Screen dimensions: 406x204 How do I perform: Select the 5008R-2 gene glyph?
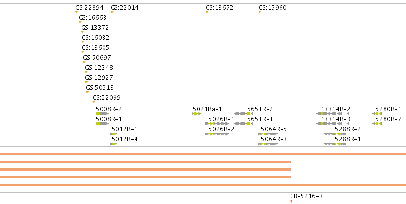tap(102, 114)
